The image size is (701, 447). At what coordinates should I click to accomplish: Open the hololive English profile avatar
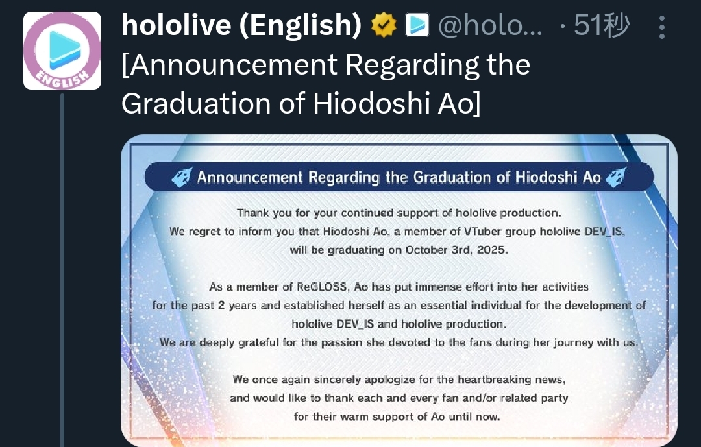click(62, 51)
